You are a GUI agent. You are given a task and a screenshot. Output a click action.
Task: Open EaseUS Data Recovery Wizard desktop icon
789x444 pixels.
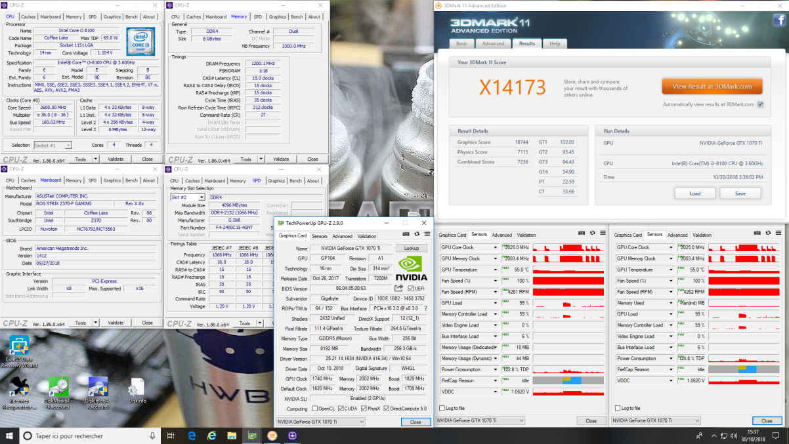(19, 351)
